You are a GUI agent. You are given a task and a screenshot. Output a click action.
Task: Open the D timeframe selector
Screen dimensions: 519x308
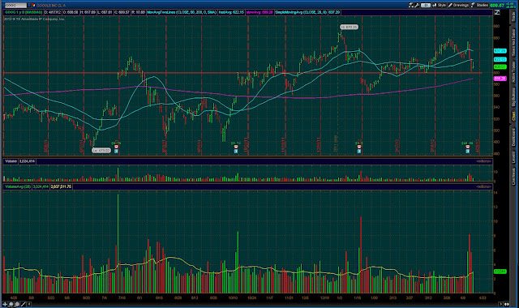pos(426,6)
